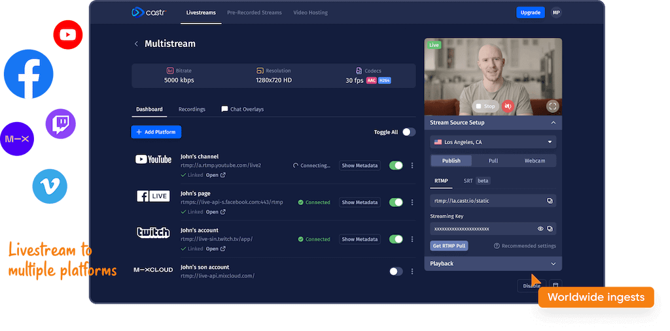
Task: Copy the streaming key
Action: 550,229
